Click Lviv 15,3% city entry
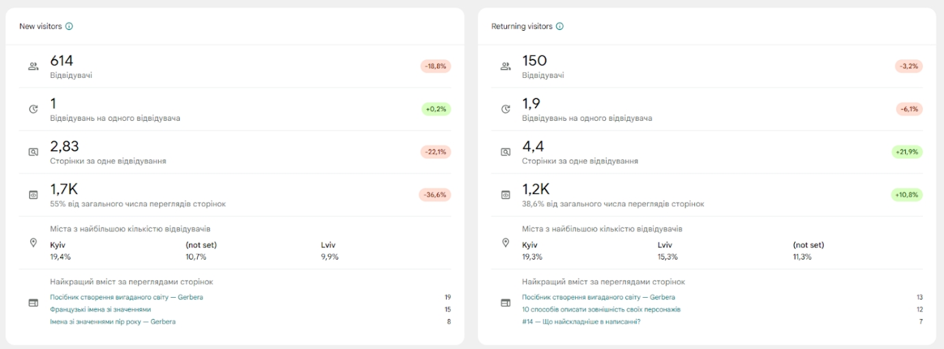944x349 pixels. coord(668,251)
